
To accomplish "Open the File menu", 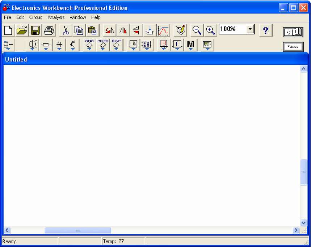I will (x=8, y=17).
